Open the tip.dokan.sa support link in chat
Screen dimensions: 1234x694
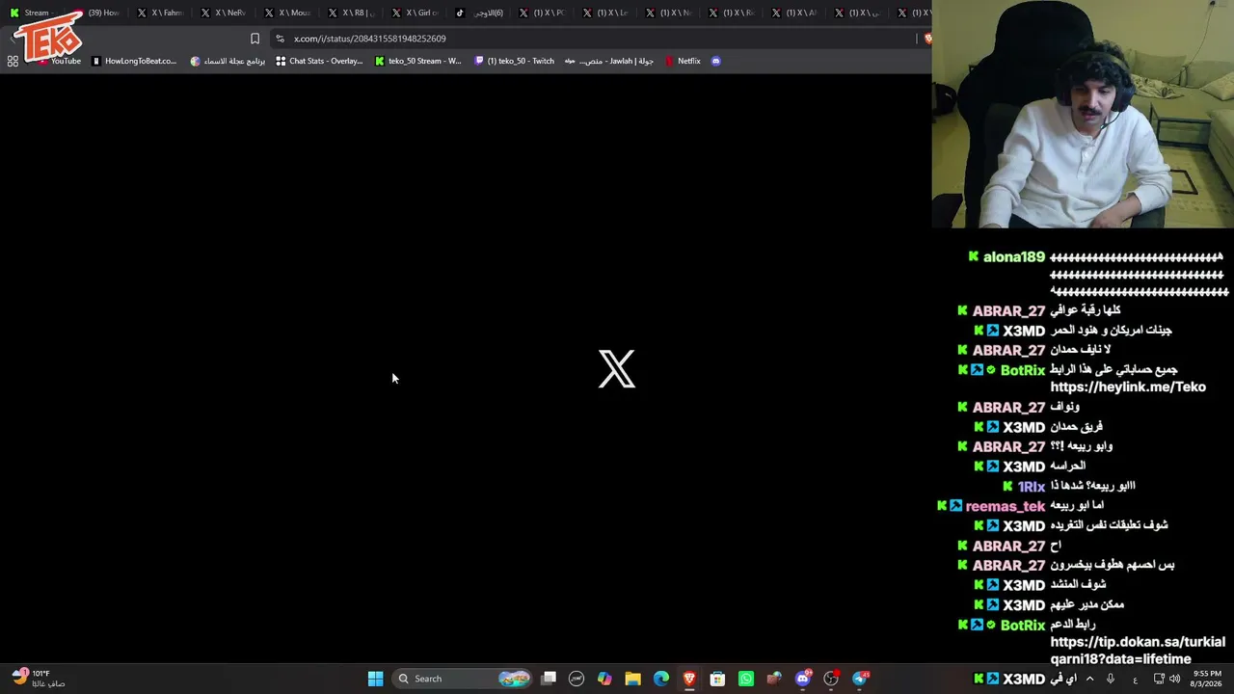(1138, 651)
